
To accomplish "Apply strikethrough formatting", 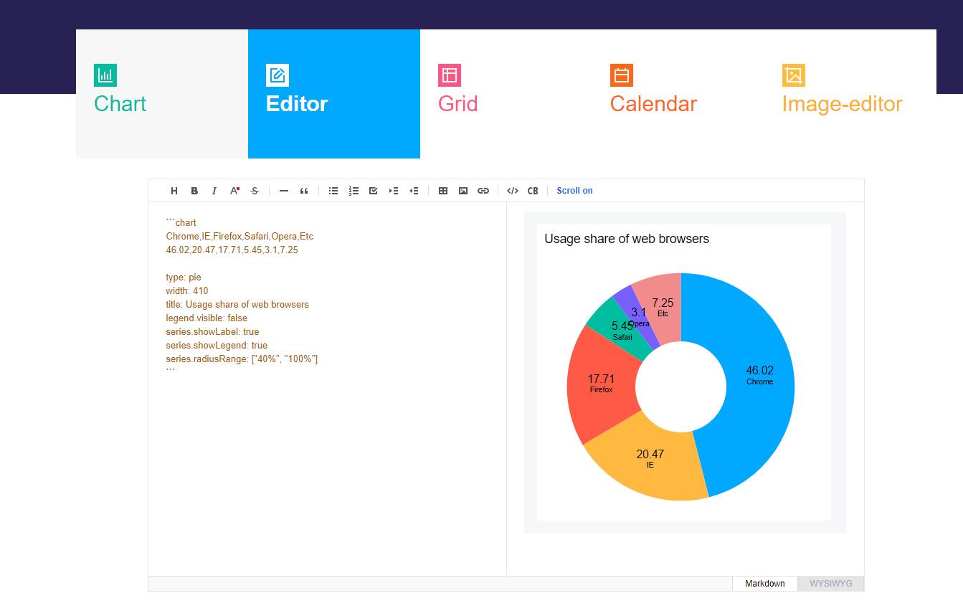I will [255, 191].
